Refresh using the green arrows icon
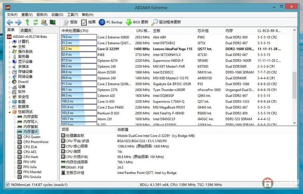 (x=36, y=22)
